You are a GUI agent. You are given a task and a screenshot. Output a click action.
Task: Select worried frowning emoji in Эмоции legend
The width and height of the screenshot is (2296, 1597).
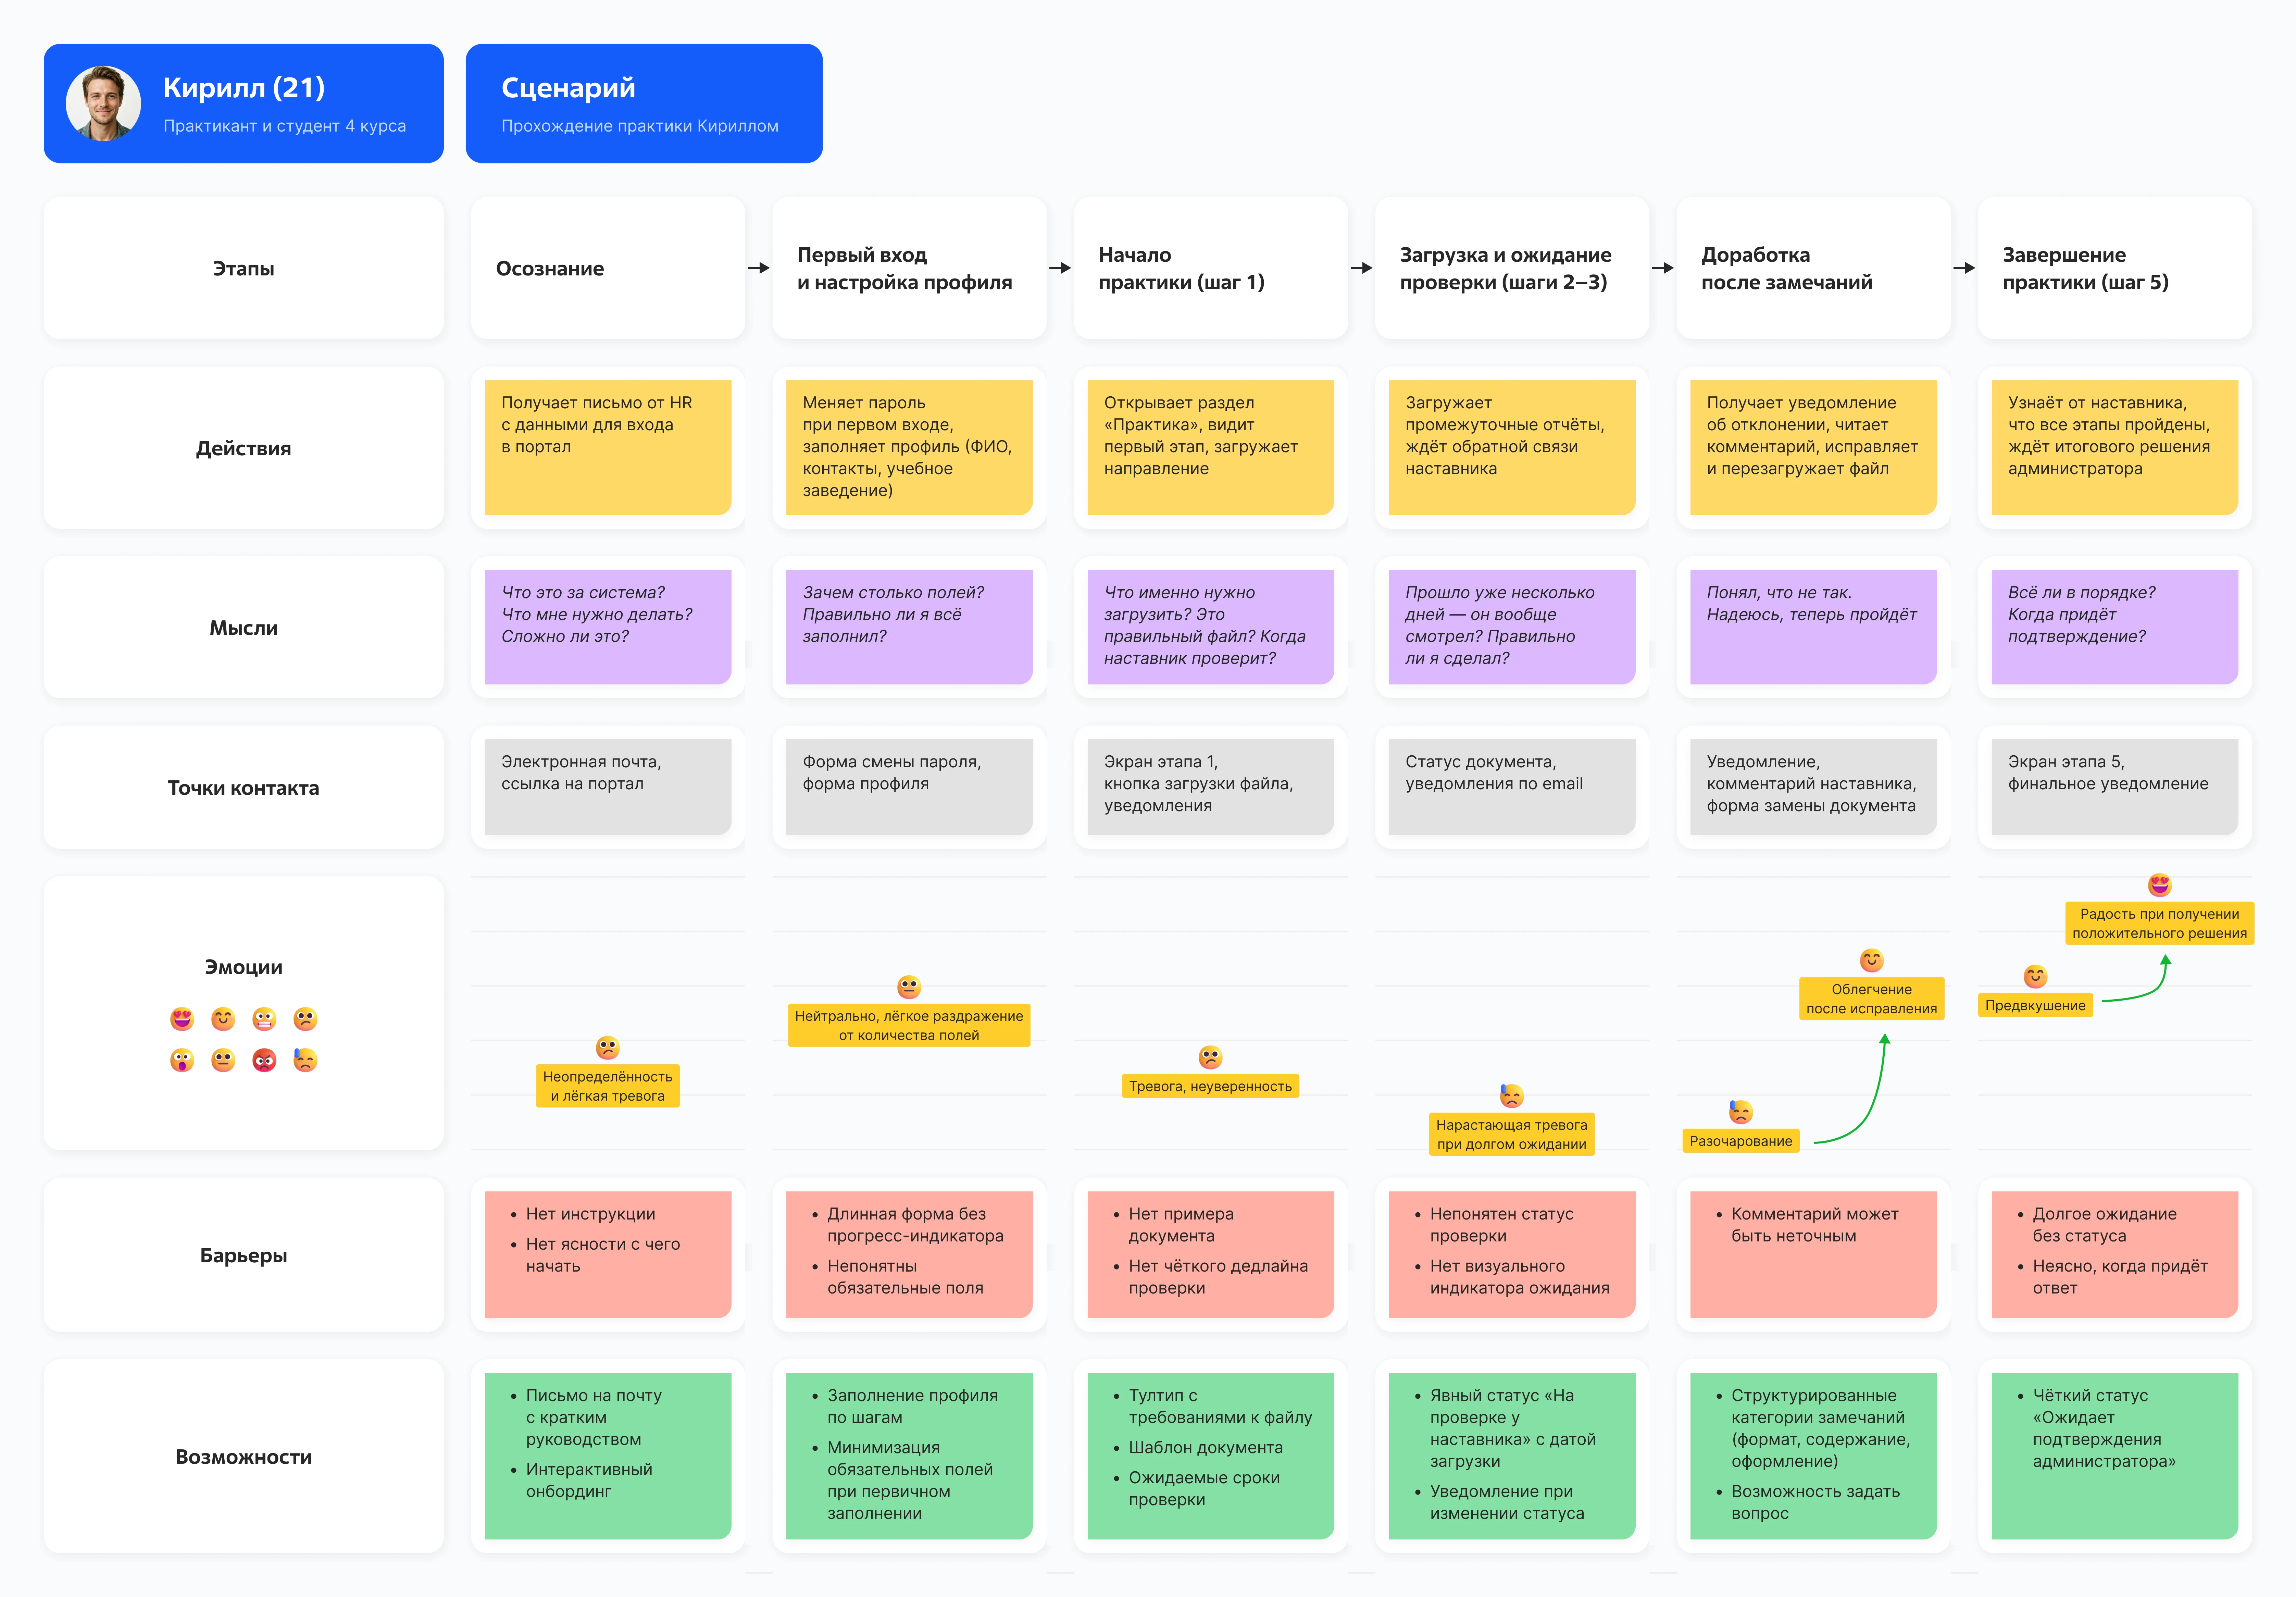pyautogui.click(x=305, y=1019)
